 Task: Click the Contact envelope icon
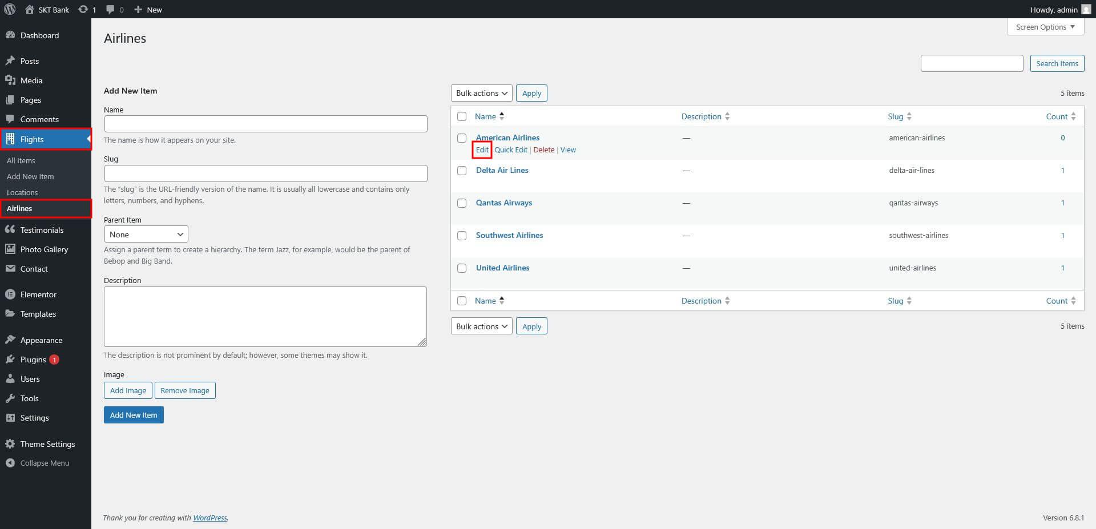(10, 268)
